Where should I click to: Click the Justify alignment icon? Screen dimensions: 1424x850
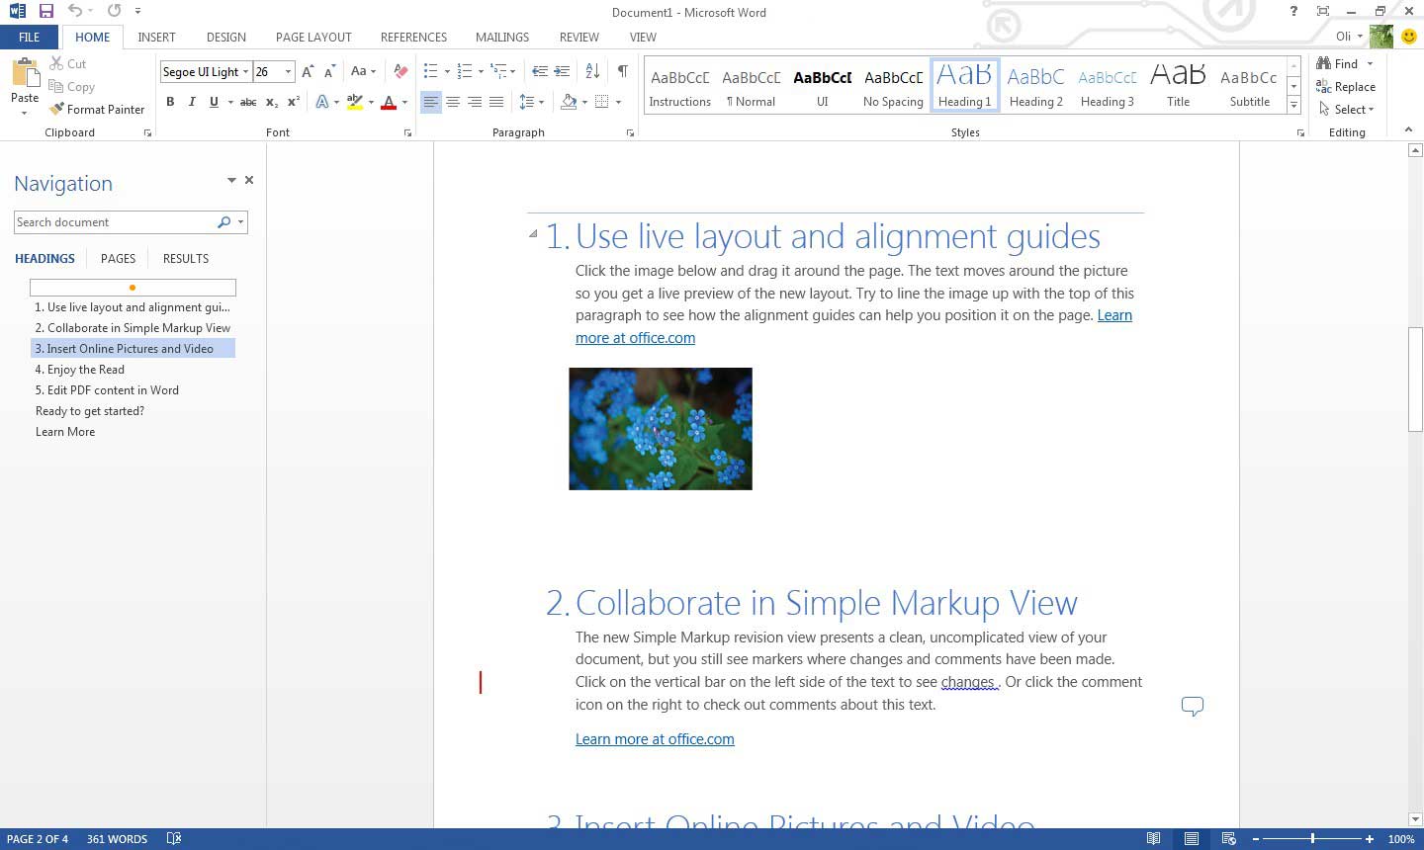(x=496, y=102)
